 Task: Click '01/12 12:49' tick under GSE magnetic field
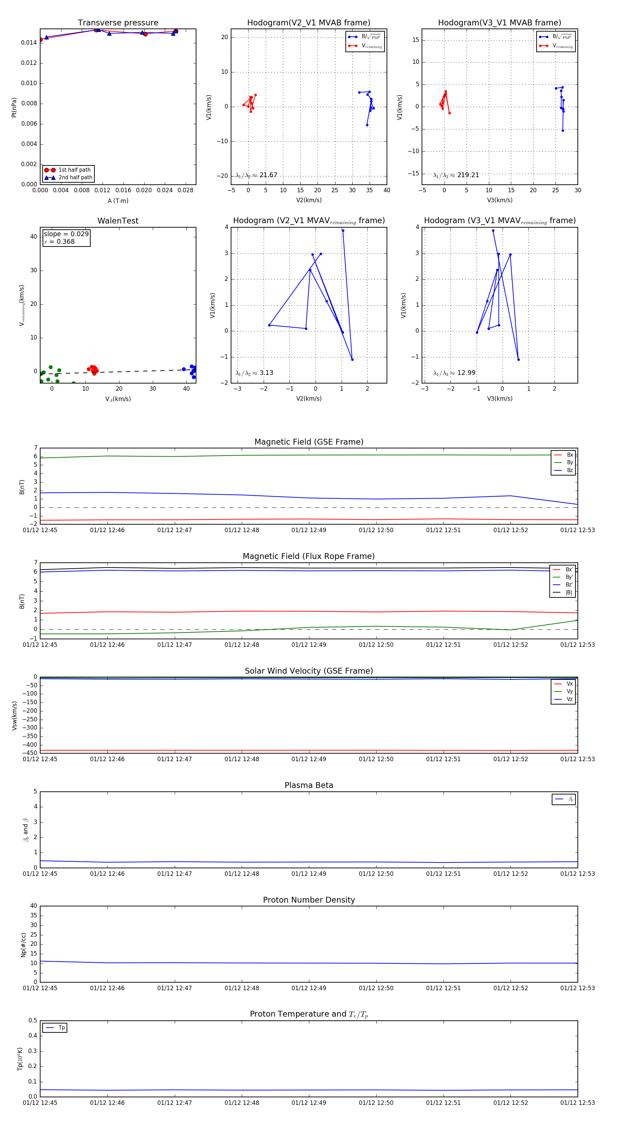(309, 530)
